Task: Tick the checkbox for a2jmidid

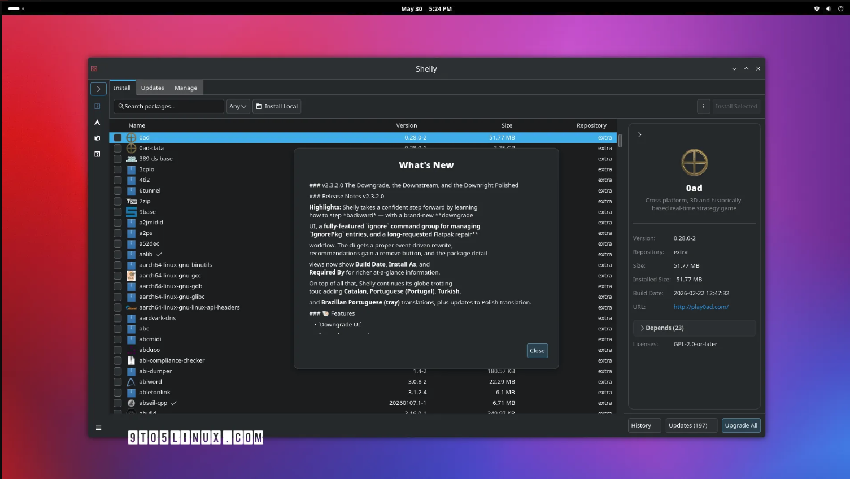Action: pos(117,223)
